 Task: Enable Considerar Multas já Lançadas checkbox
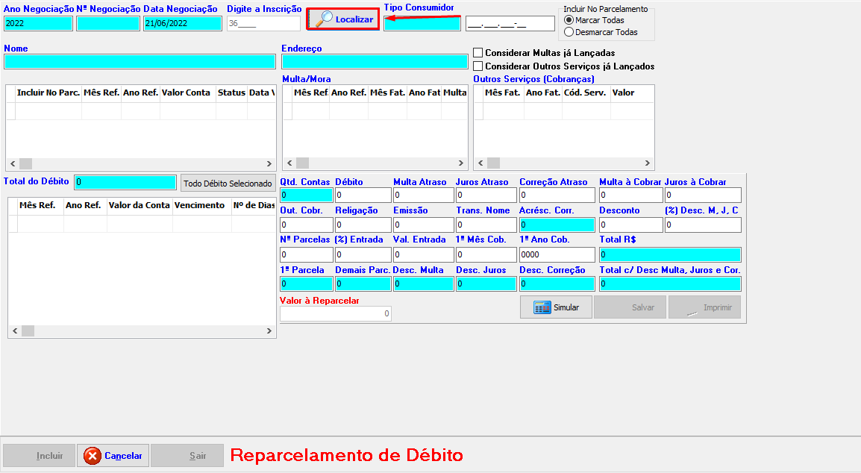point(478,53)
